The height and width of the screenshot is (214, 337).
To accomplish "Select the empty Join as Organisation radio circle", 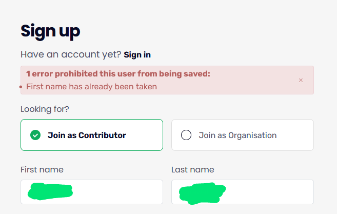I will pyautogui.click(x=186, y=135).
